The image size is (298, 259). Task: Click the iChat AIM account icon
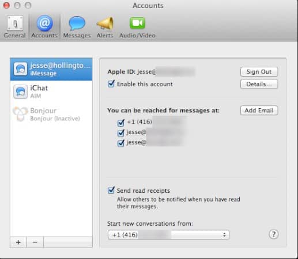pyautogui.click(x=20, y=92)
